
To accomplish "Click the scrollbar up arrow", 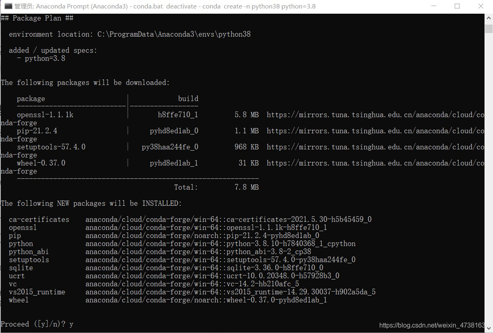I will click(489, 18).
